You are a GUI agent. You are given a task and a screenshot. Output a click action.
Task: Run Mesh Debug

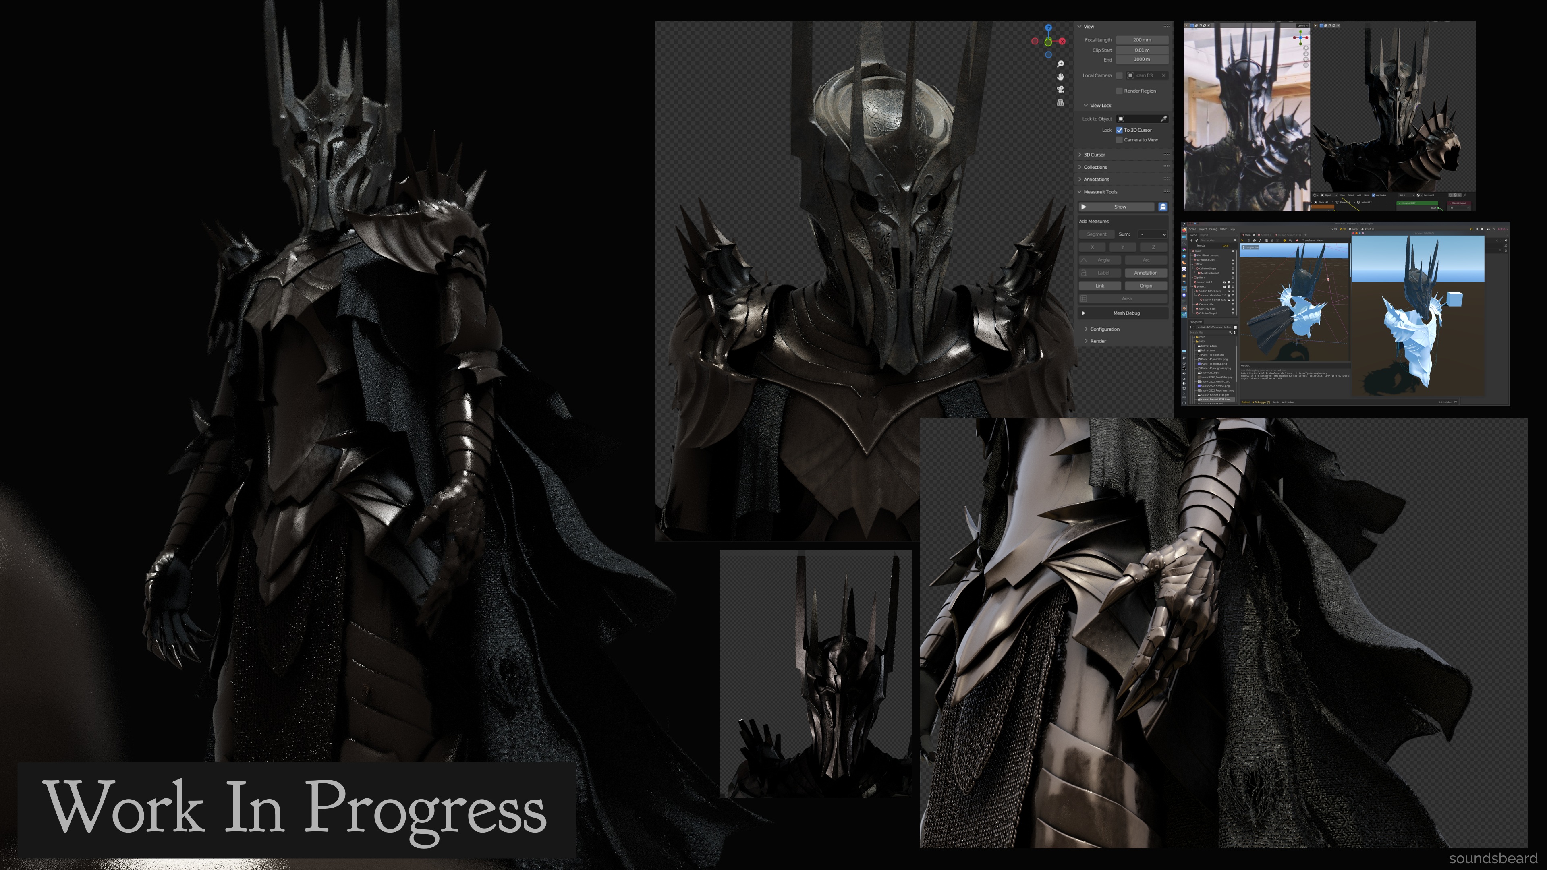1124,313
